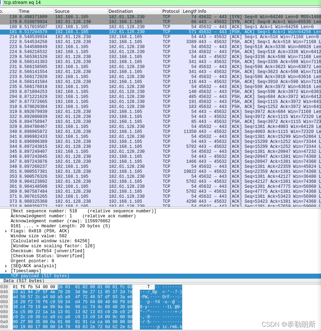The height and width of the screenshot is (331, 321).
Task: Sort by the Time column header
Action: (36, 11)
